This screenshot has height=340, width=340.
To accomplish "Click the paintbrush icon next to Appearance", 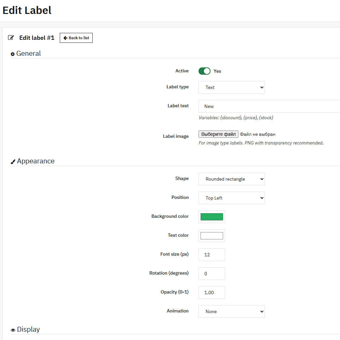I will tap(13, 162).
